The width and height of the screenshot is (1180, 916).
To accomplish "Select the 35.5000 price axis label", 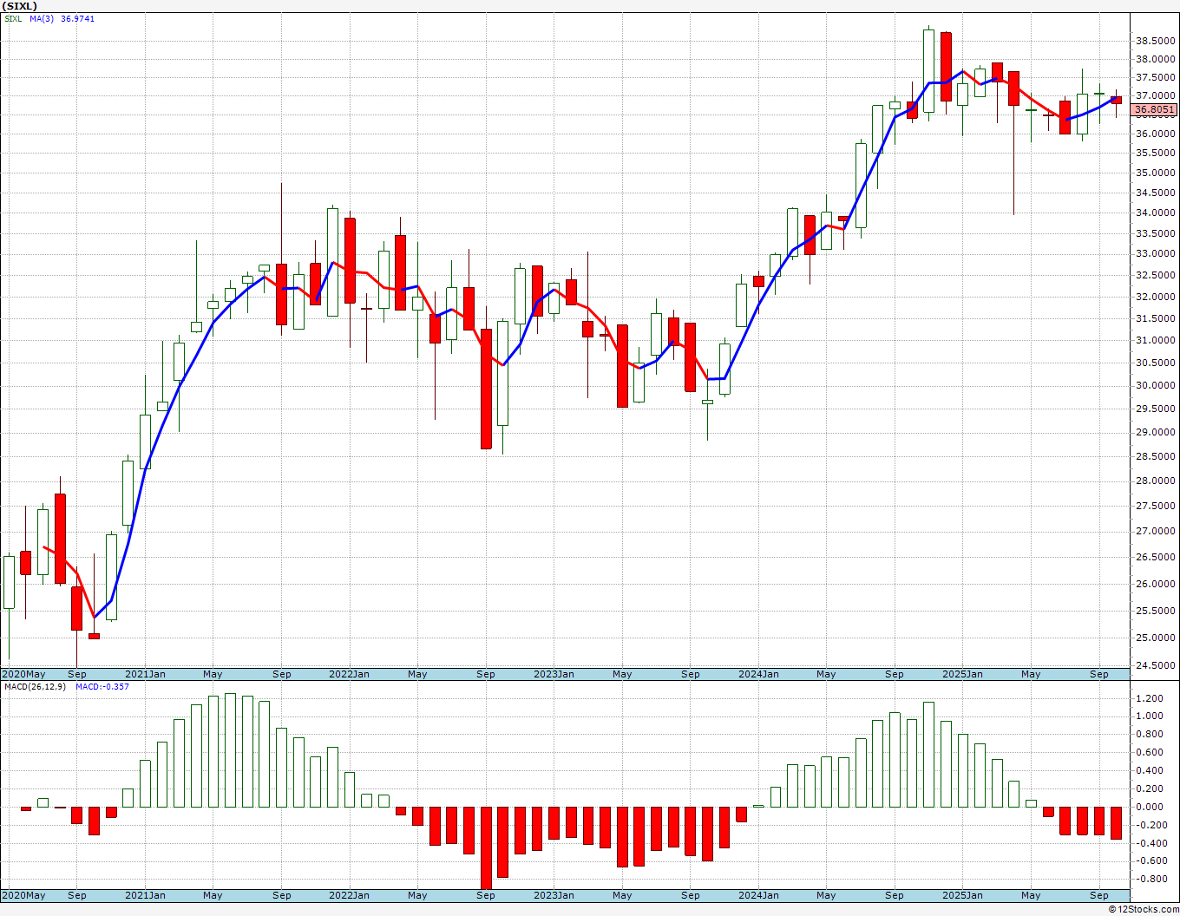I will [x=1155, y=153].
